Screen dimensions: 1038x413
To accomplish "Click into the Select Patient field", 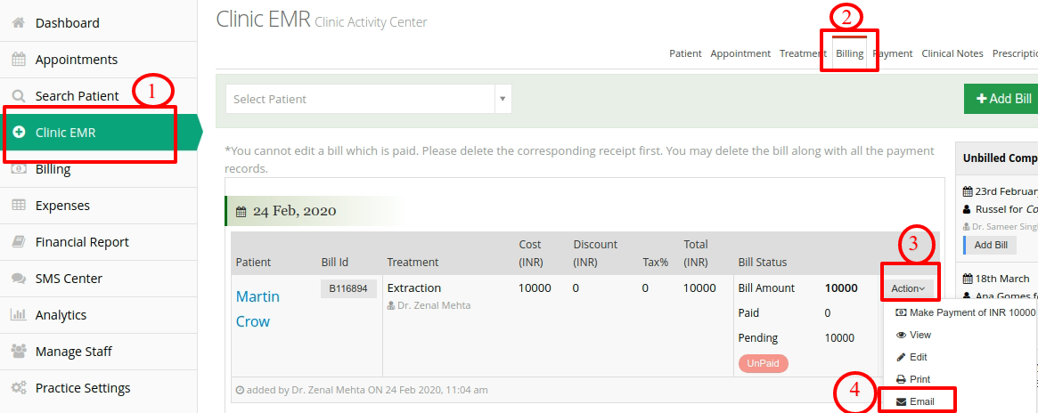I will coord(360,99).
